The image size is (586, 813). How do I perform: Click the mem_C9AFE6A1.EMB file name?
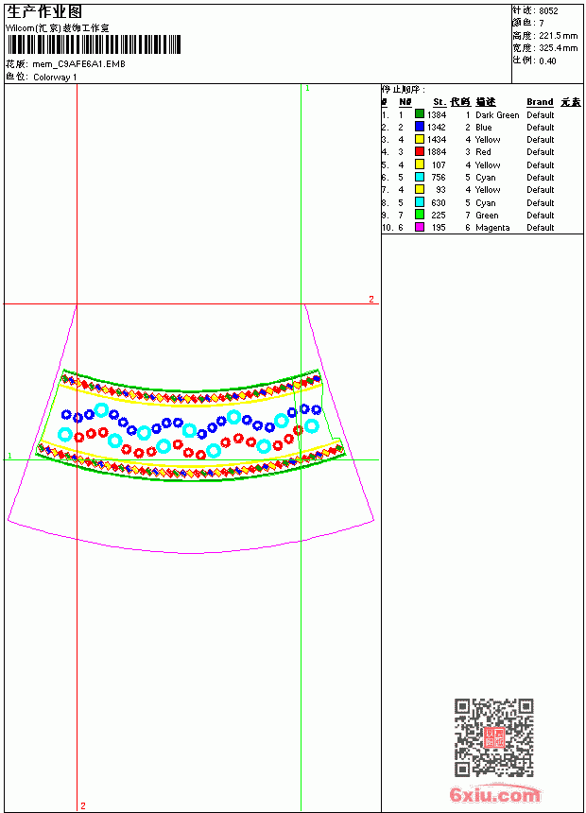pyautogui.click(x=78, y=64)
